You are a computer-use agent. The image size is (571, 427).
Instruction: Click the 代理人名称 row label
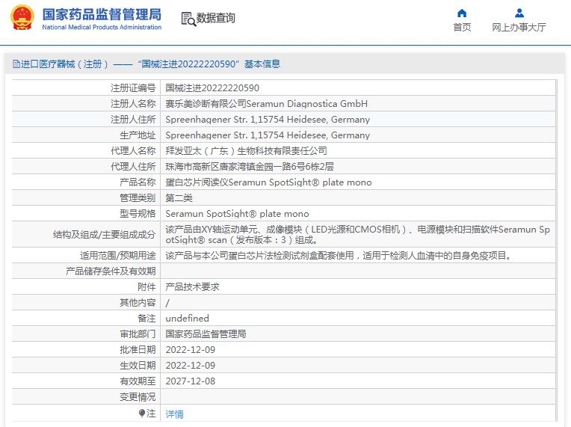coord(133,151)
